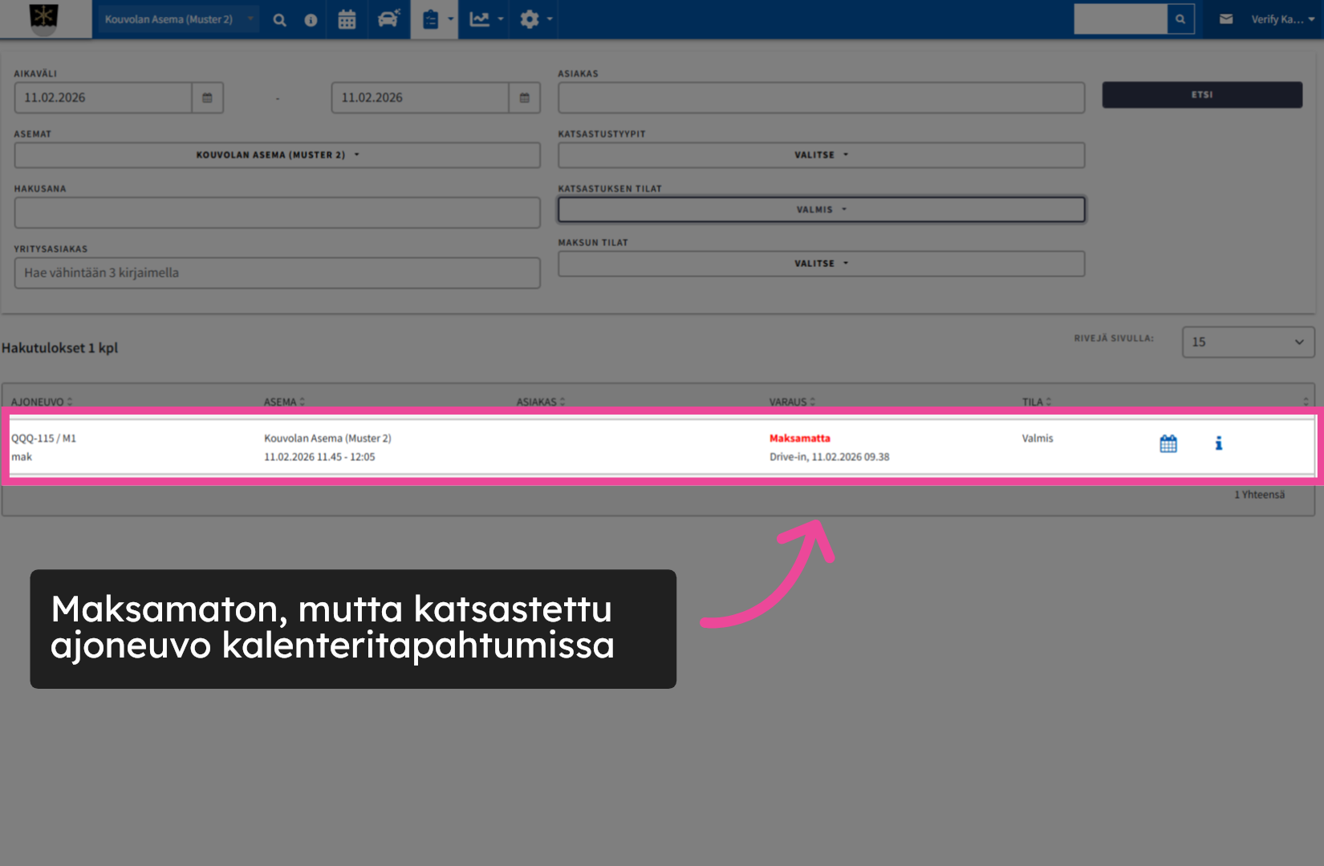
Task: Open the calendar icon in the toolbar
Action: click(x=347, y=19)
